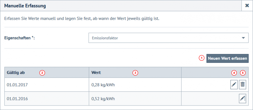
Task: Click the Wert column header
Action: click(x=96, y=73)
